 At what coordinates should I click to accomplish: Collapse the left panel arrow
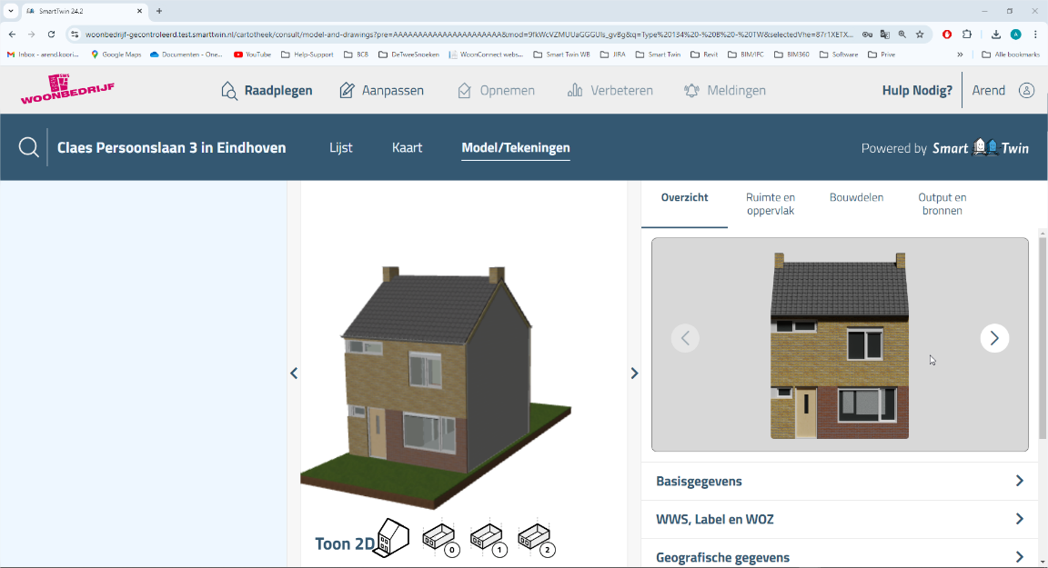pos(294,374)
